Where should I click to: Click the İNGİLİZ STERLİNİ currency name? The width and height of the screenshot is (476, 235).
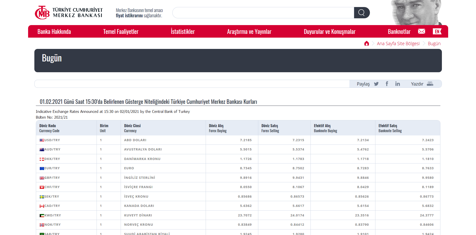coord(139,178)
